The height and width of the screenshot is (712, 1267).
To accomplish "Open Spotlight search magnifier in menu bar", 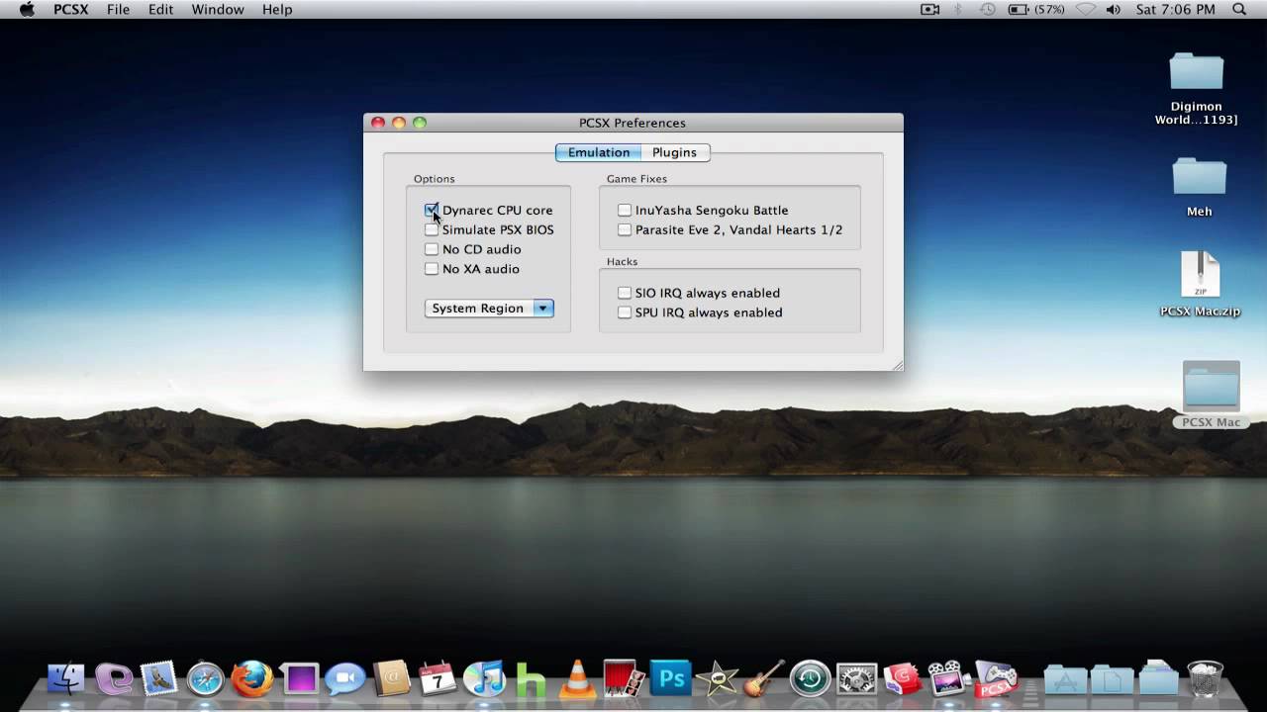I will [1239, 9].
